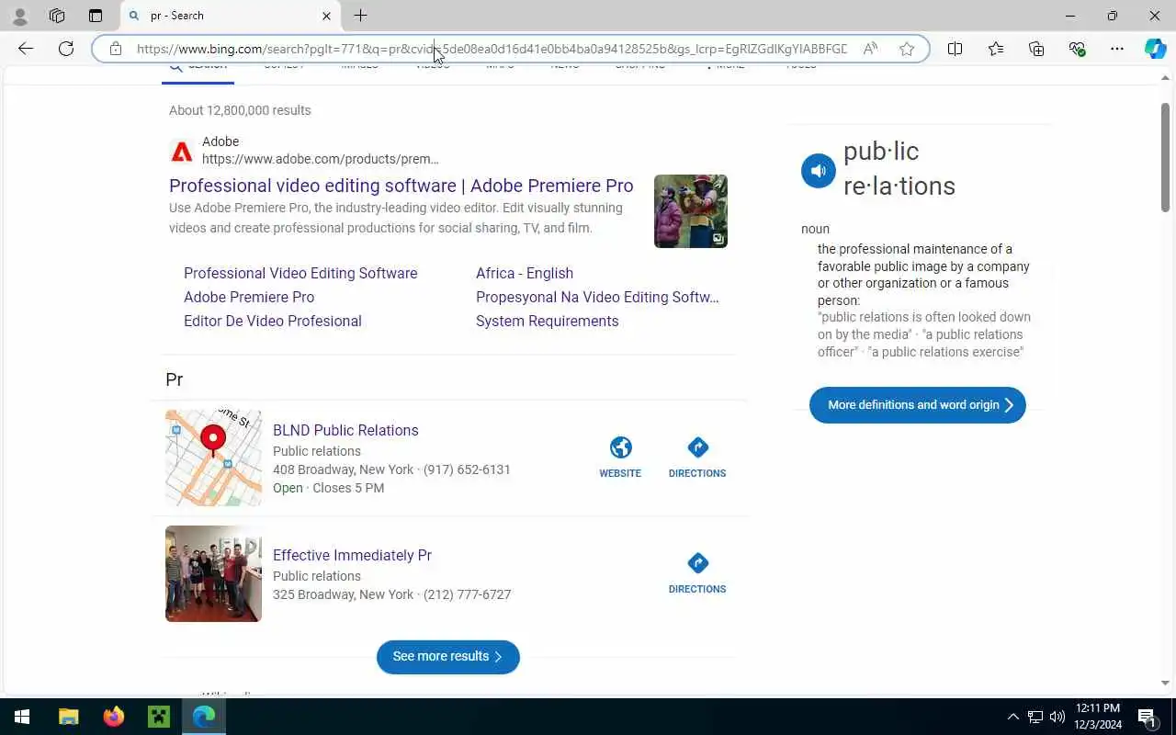Select the 'pr - Search' browser tab
The image size is (1176, 735).
pos(230,16)
